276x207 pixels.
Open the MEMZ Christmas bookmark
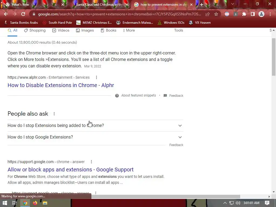point(94,23)
